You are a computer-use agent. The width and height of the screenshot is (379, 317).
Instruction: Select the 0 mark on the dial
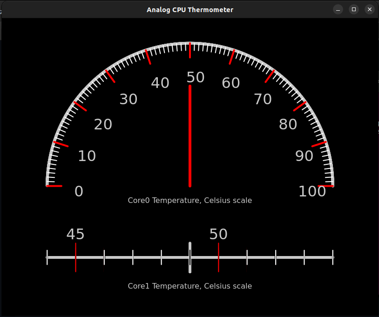[78, 191]
